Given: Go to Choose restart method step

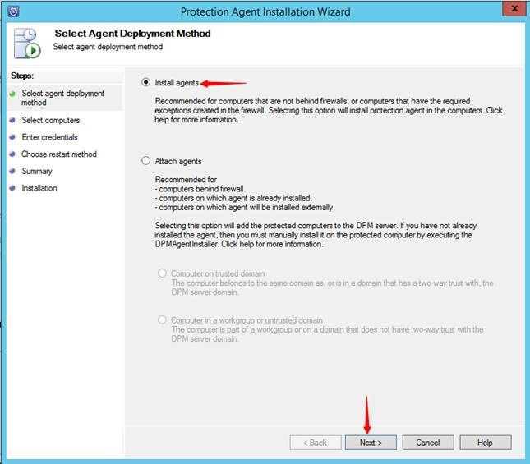Looking at the screenshot, I should tap(58, 154).
